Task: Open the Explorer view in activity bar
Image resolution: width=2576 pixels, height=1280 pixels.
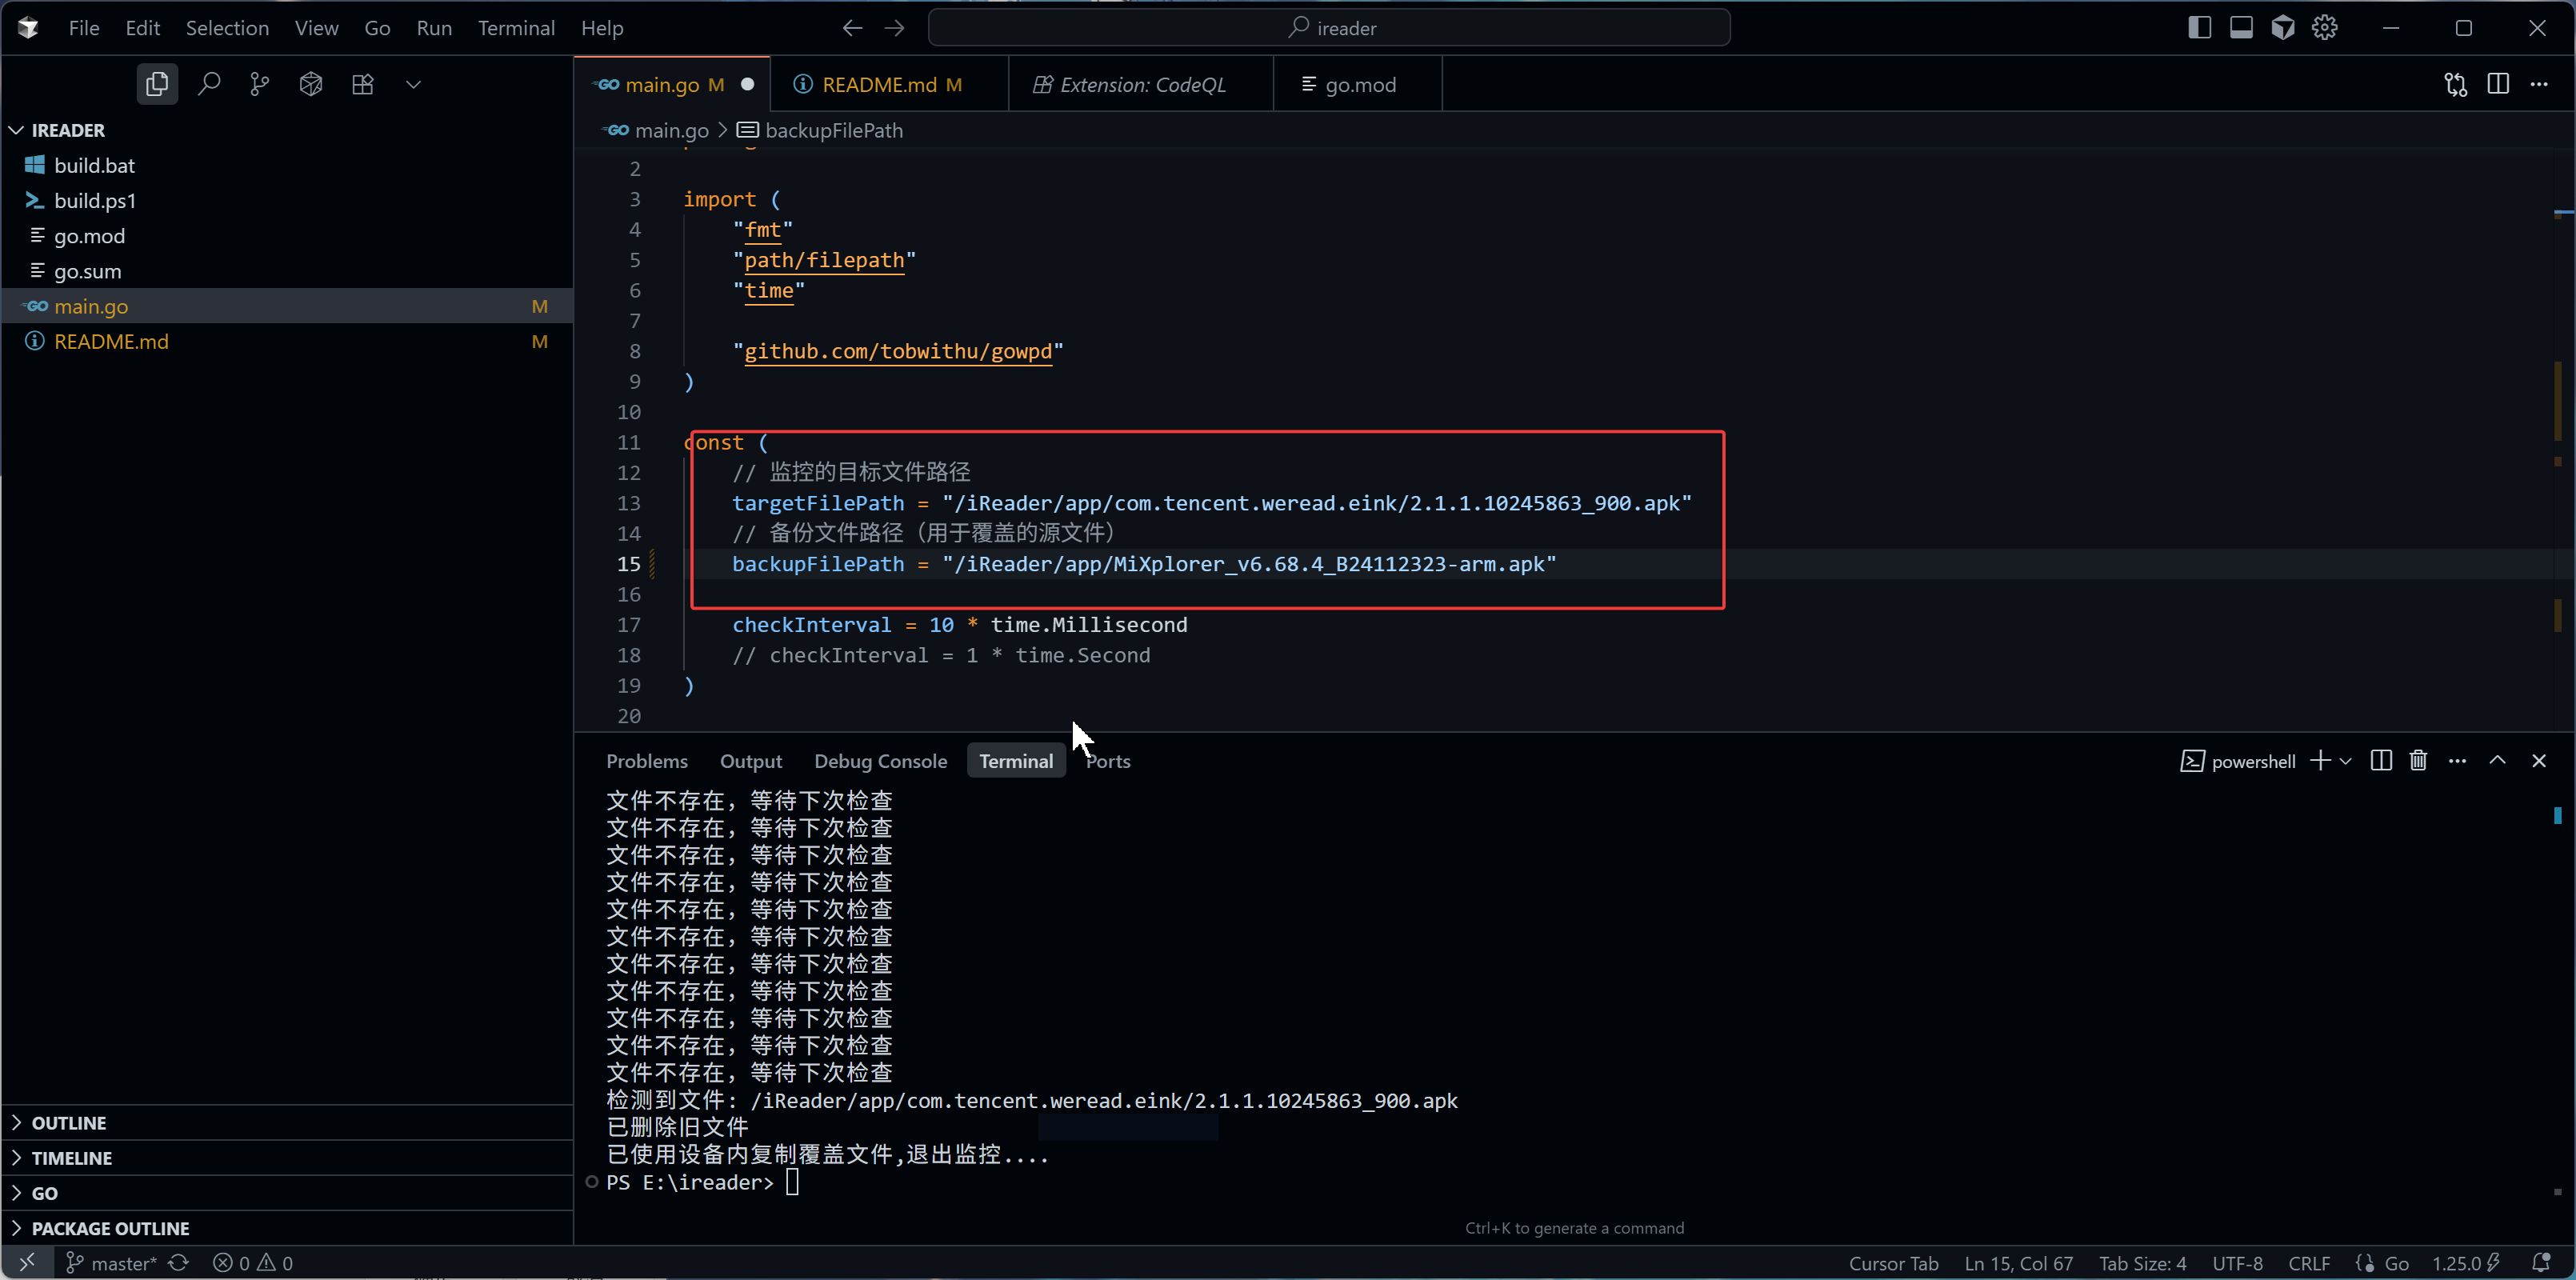Action: (157, 84)
